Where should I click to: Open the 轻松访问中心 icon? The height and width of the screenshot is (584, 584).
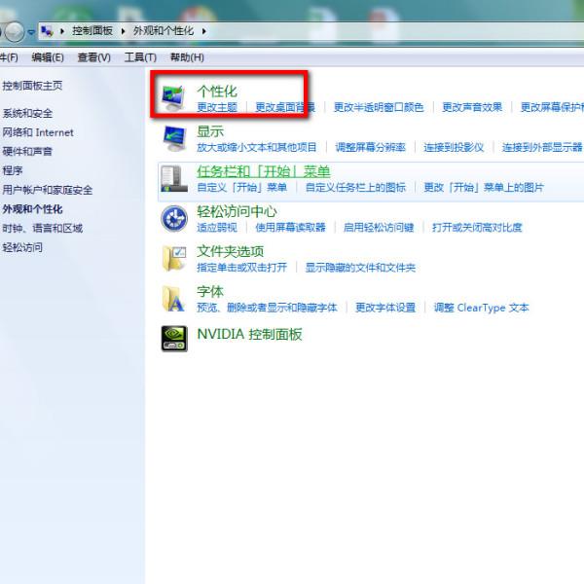[x=174, y=219]
